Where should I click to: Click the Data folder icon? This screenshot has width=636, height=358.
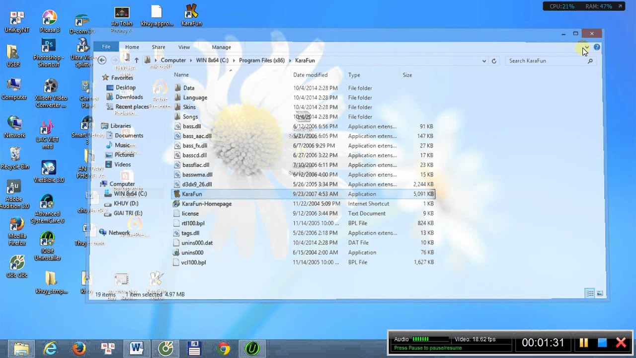178,88
